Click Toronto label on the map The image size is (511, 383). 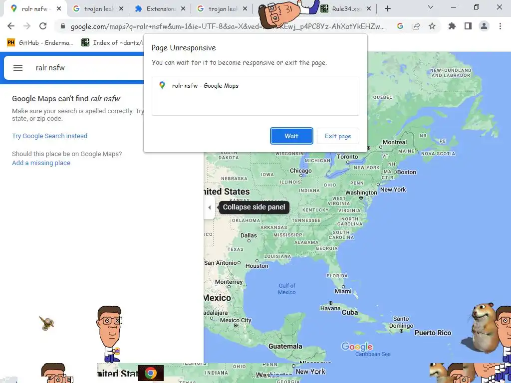tap(347, 157)
